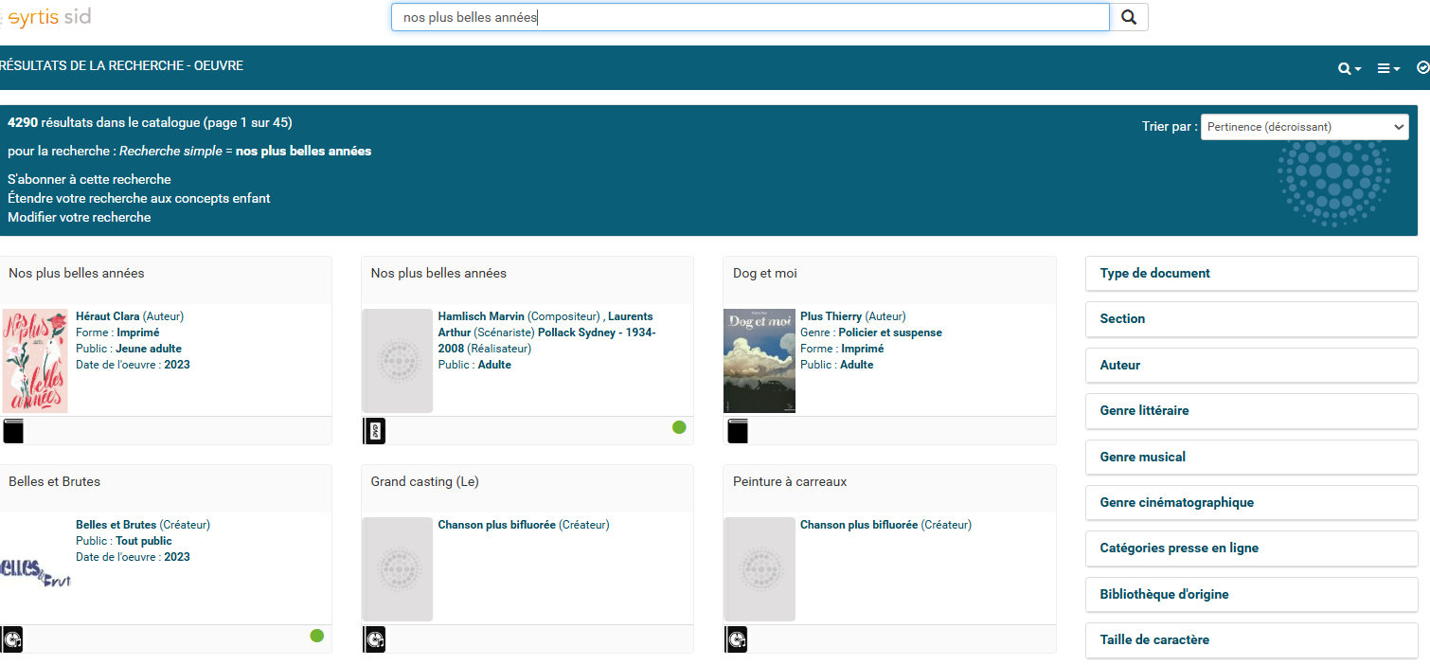Click the green availability dot on Belles et Brutes

pos(317,636)
